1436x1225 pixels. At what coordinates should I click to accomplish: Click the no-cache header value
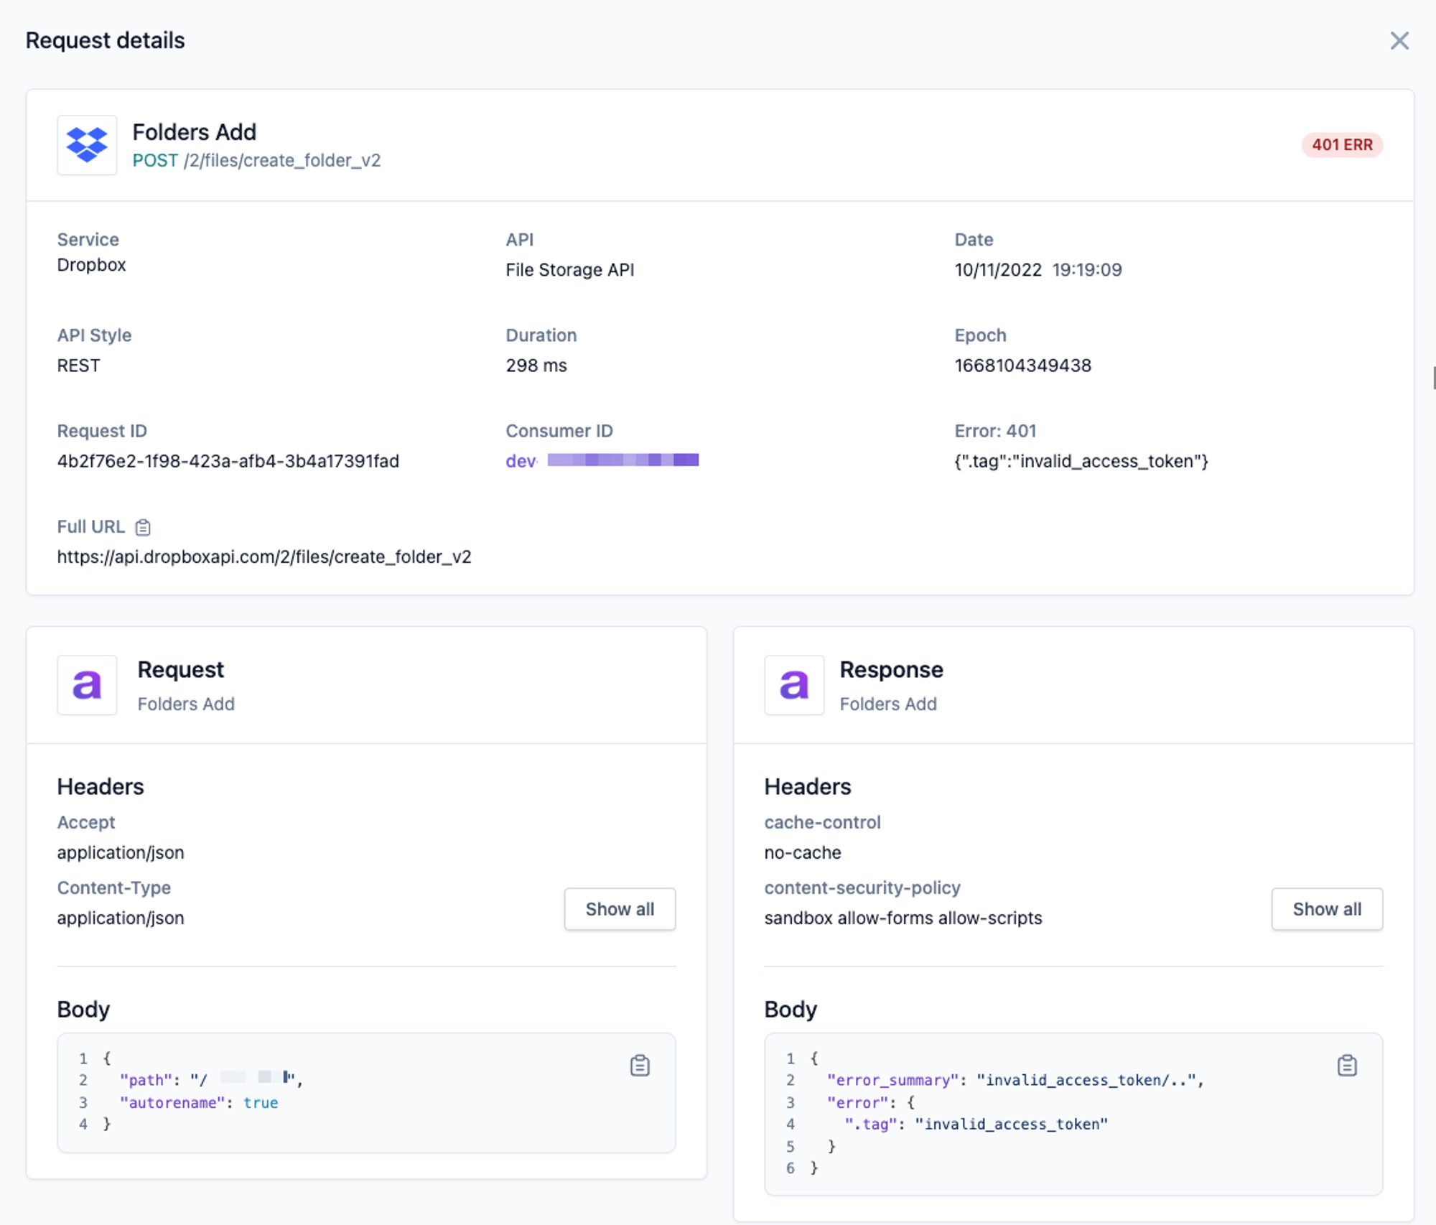pos(803,852)
